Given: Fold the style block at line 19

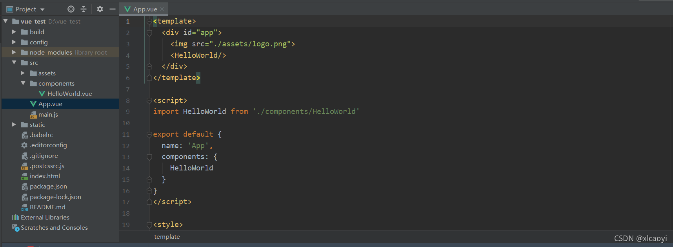Looking at the screenshot, I should coord(149,225).
